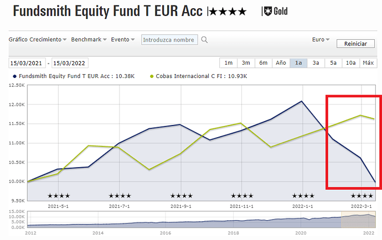Expand the Benchmark dropdown menu
The width and height of the screenshot is (382, 240).
89,40
